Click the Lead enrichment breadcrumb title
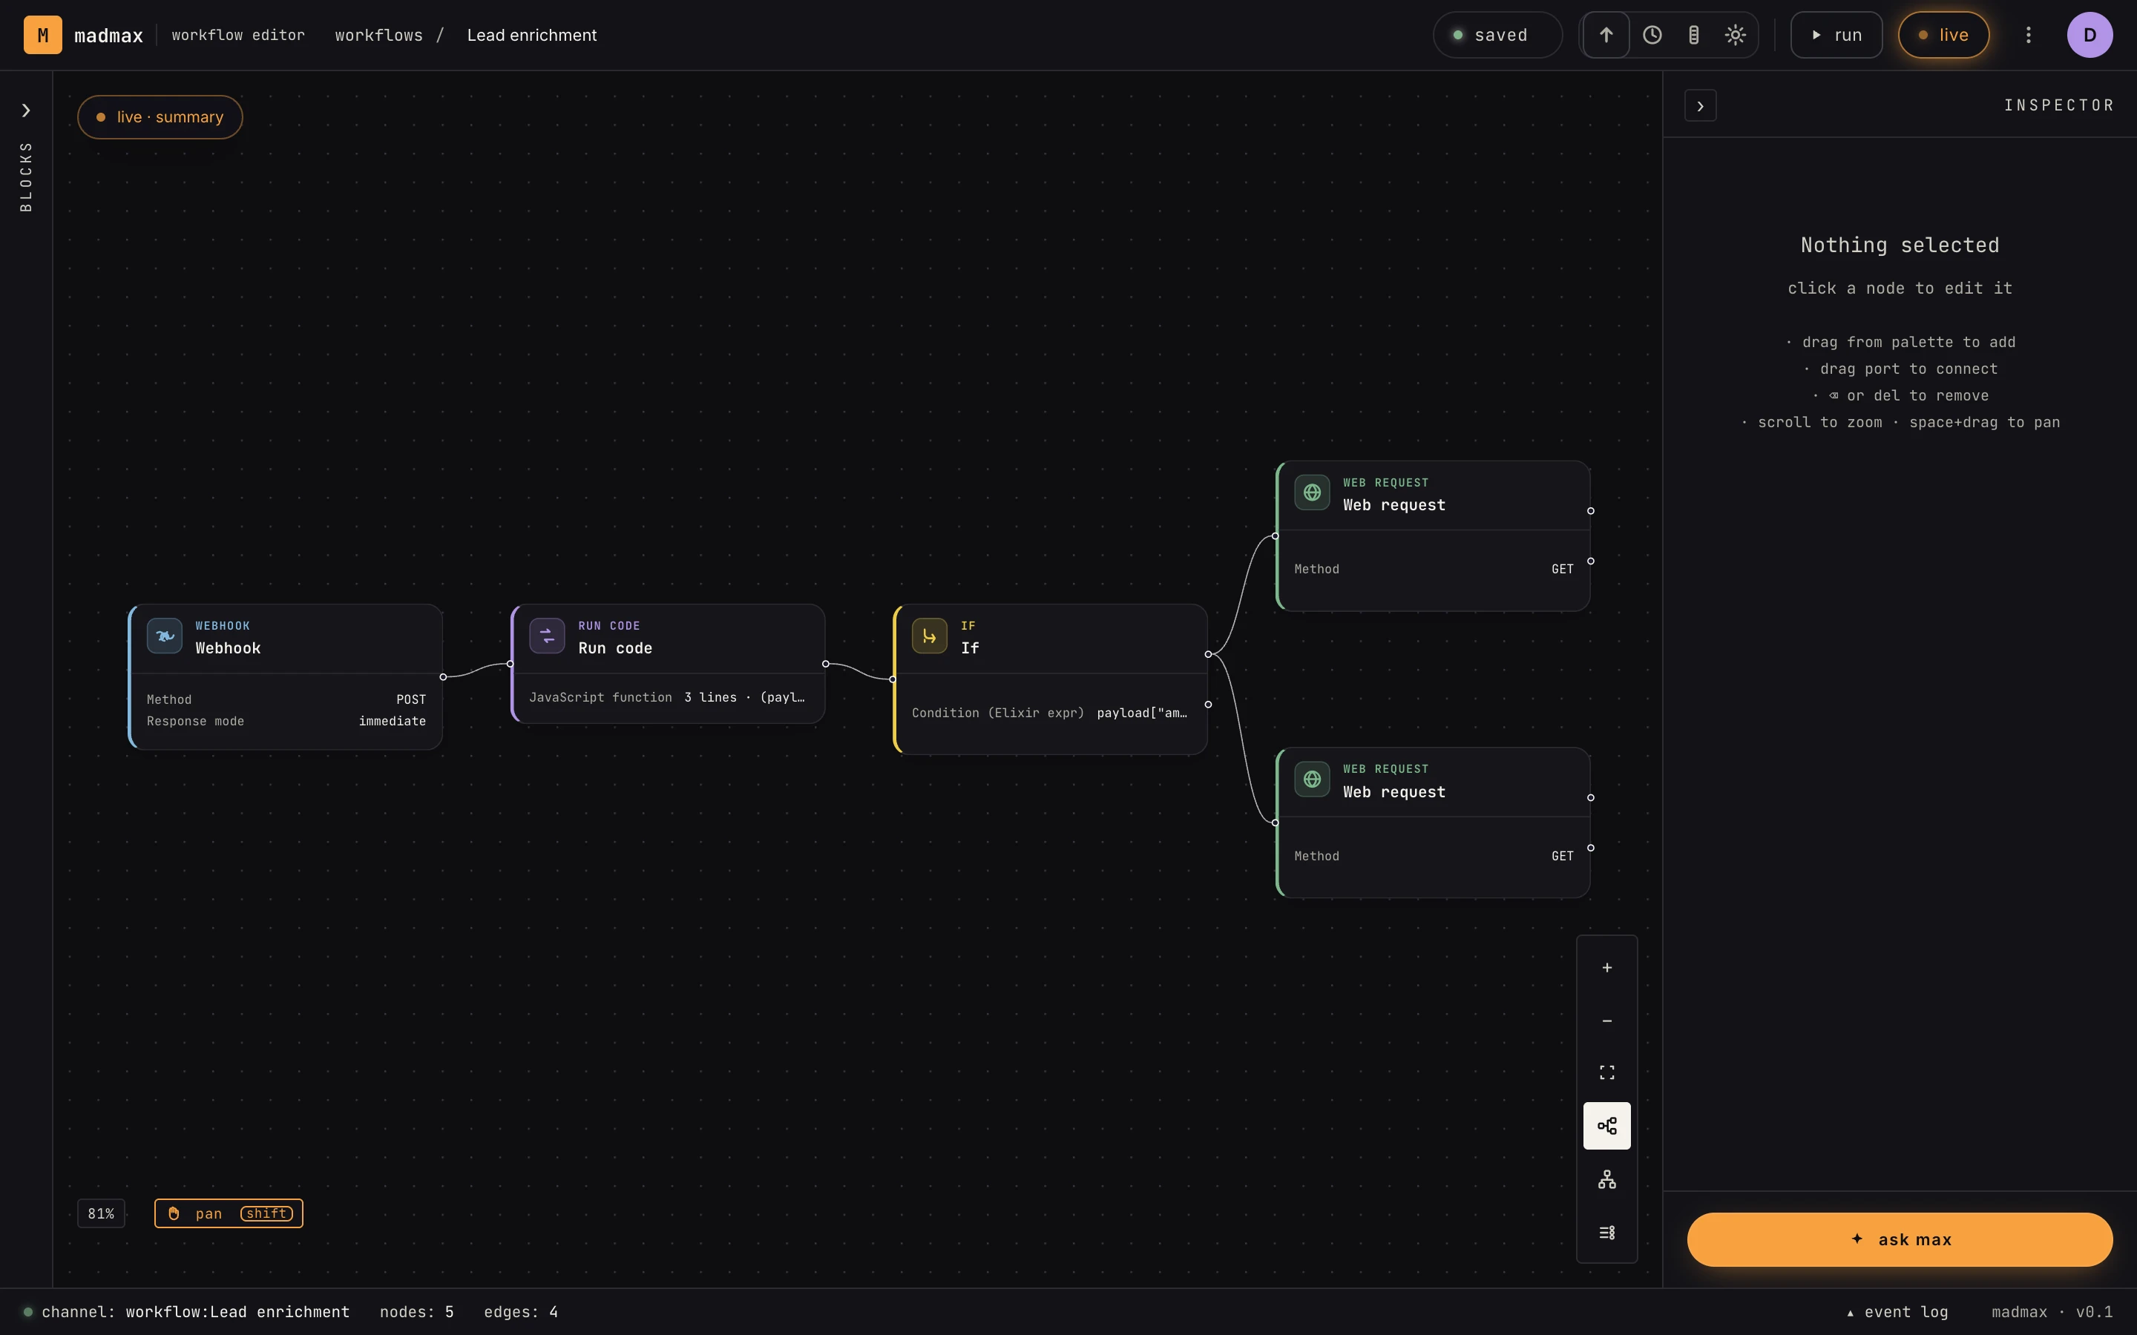The image size is (2137, 1335). tap(531, 36)
